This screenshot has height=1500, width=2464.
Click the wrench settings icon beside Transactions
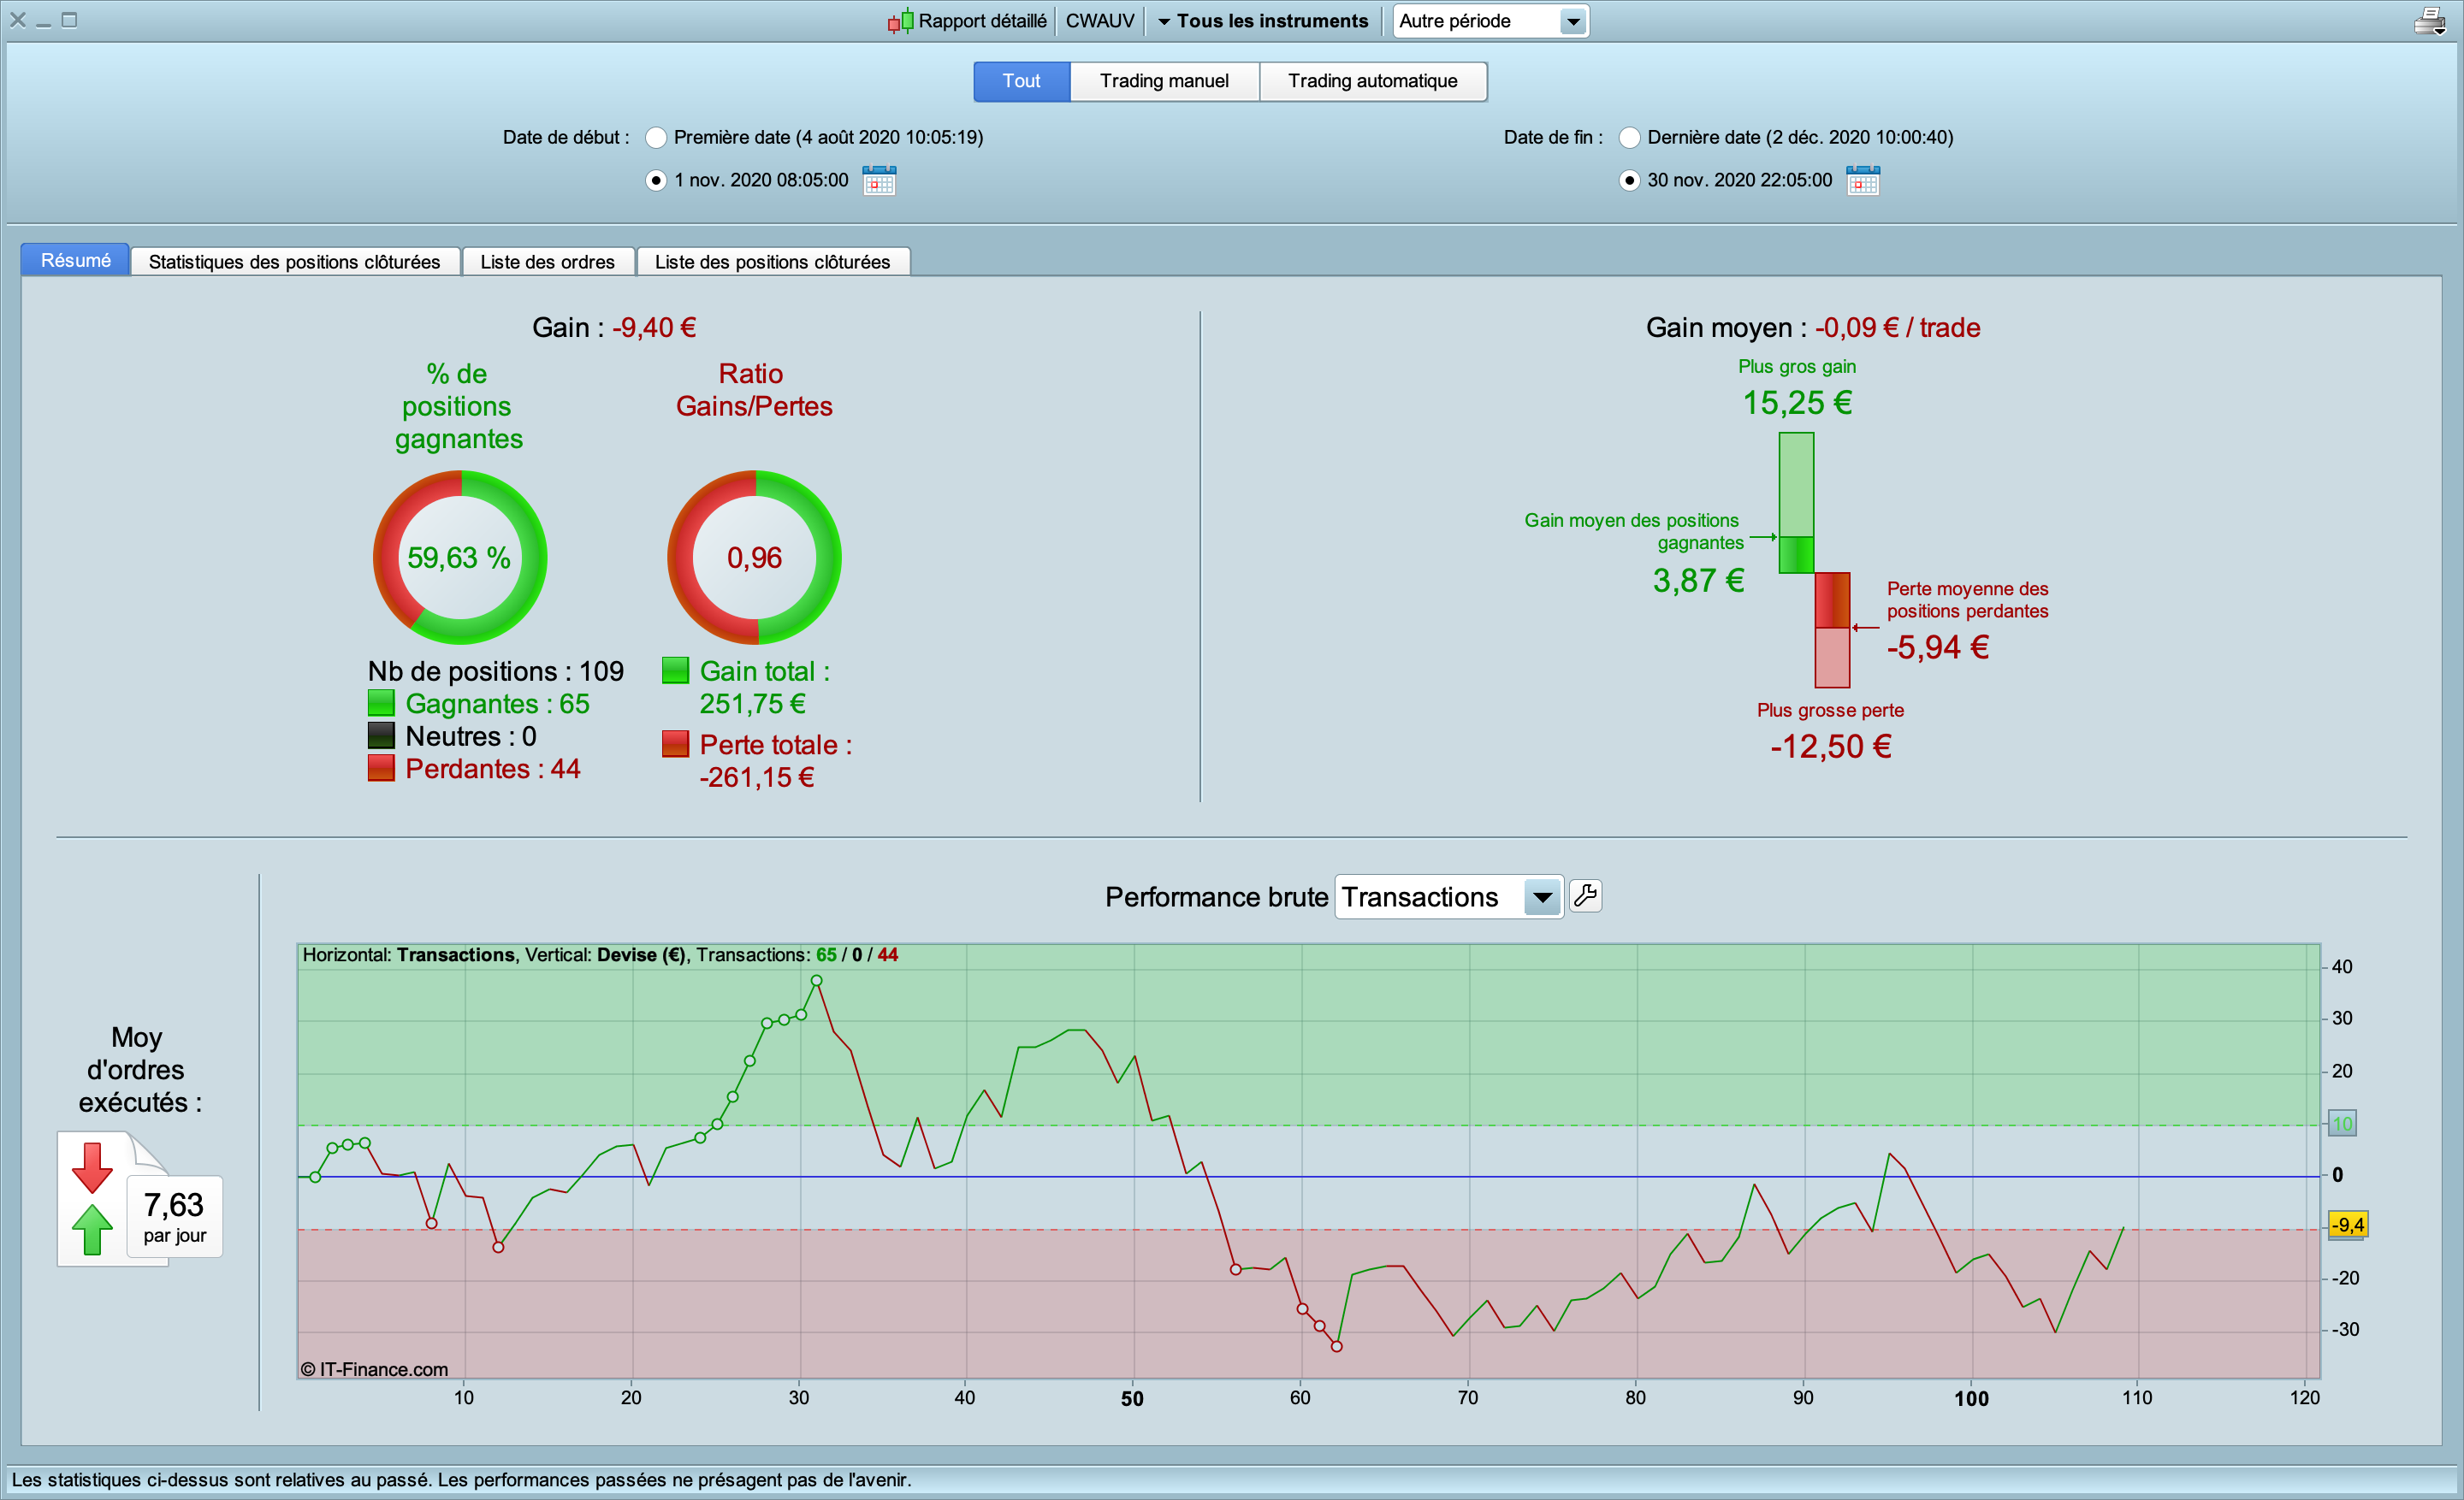click(1585, 895)
